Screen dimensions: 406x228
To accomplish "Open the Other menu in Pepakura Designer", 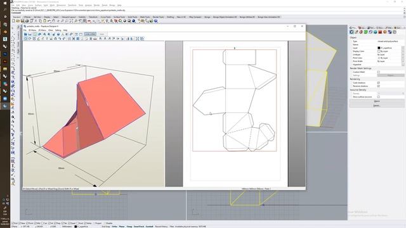I will [x=51, y=30].
